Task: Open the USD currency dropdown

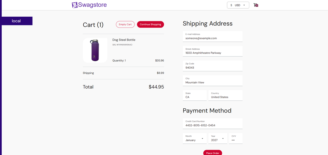Action: pos(238,5)
